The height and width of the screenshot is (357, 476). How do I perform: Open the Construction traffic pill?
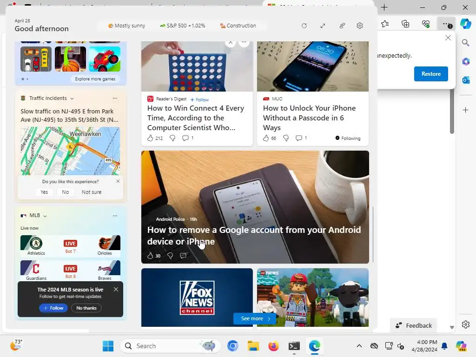coord(238,26)
